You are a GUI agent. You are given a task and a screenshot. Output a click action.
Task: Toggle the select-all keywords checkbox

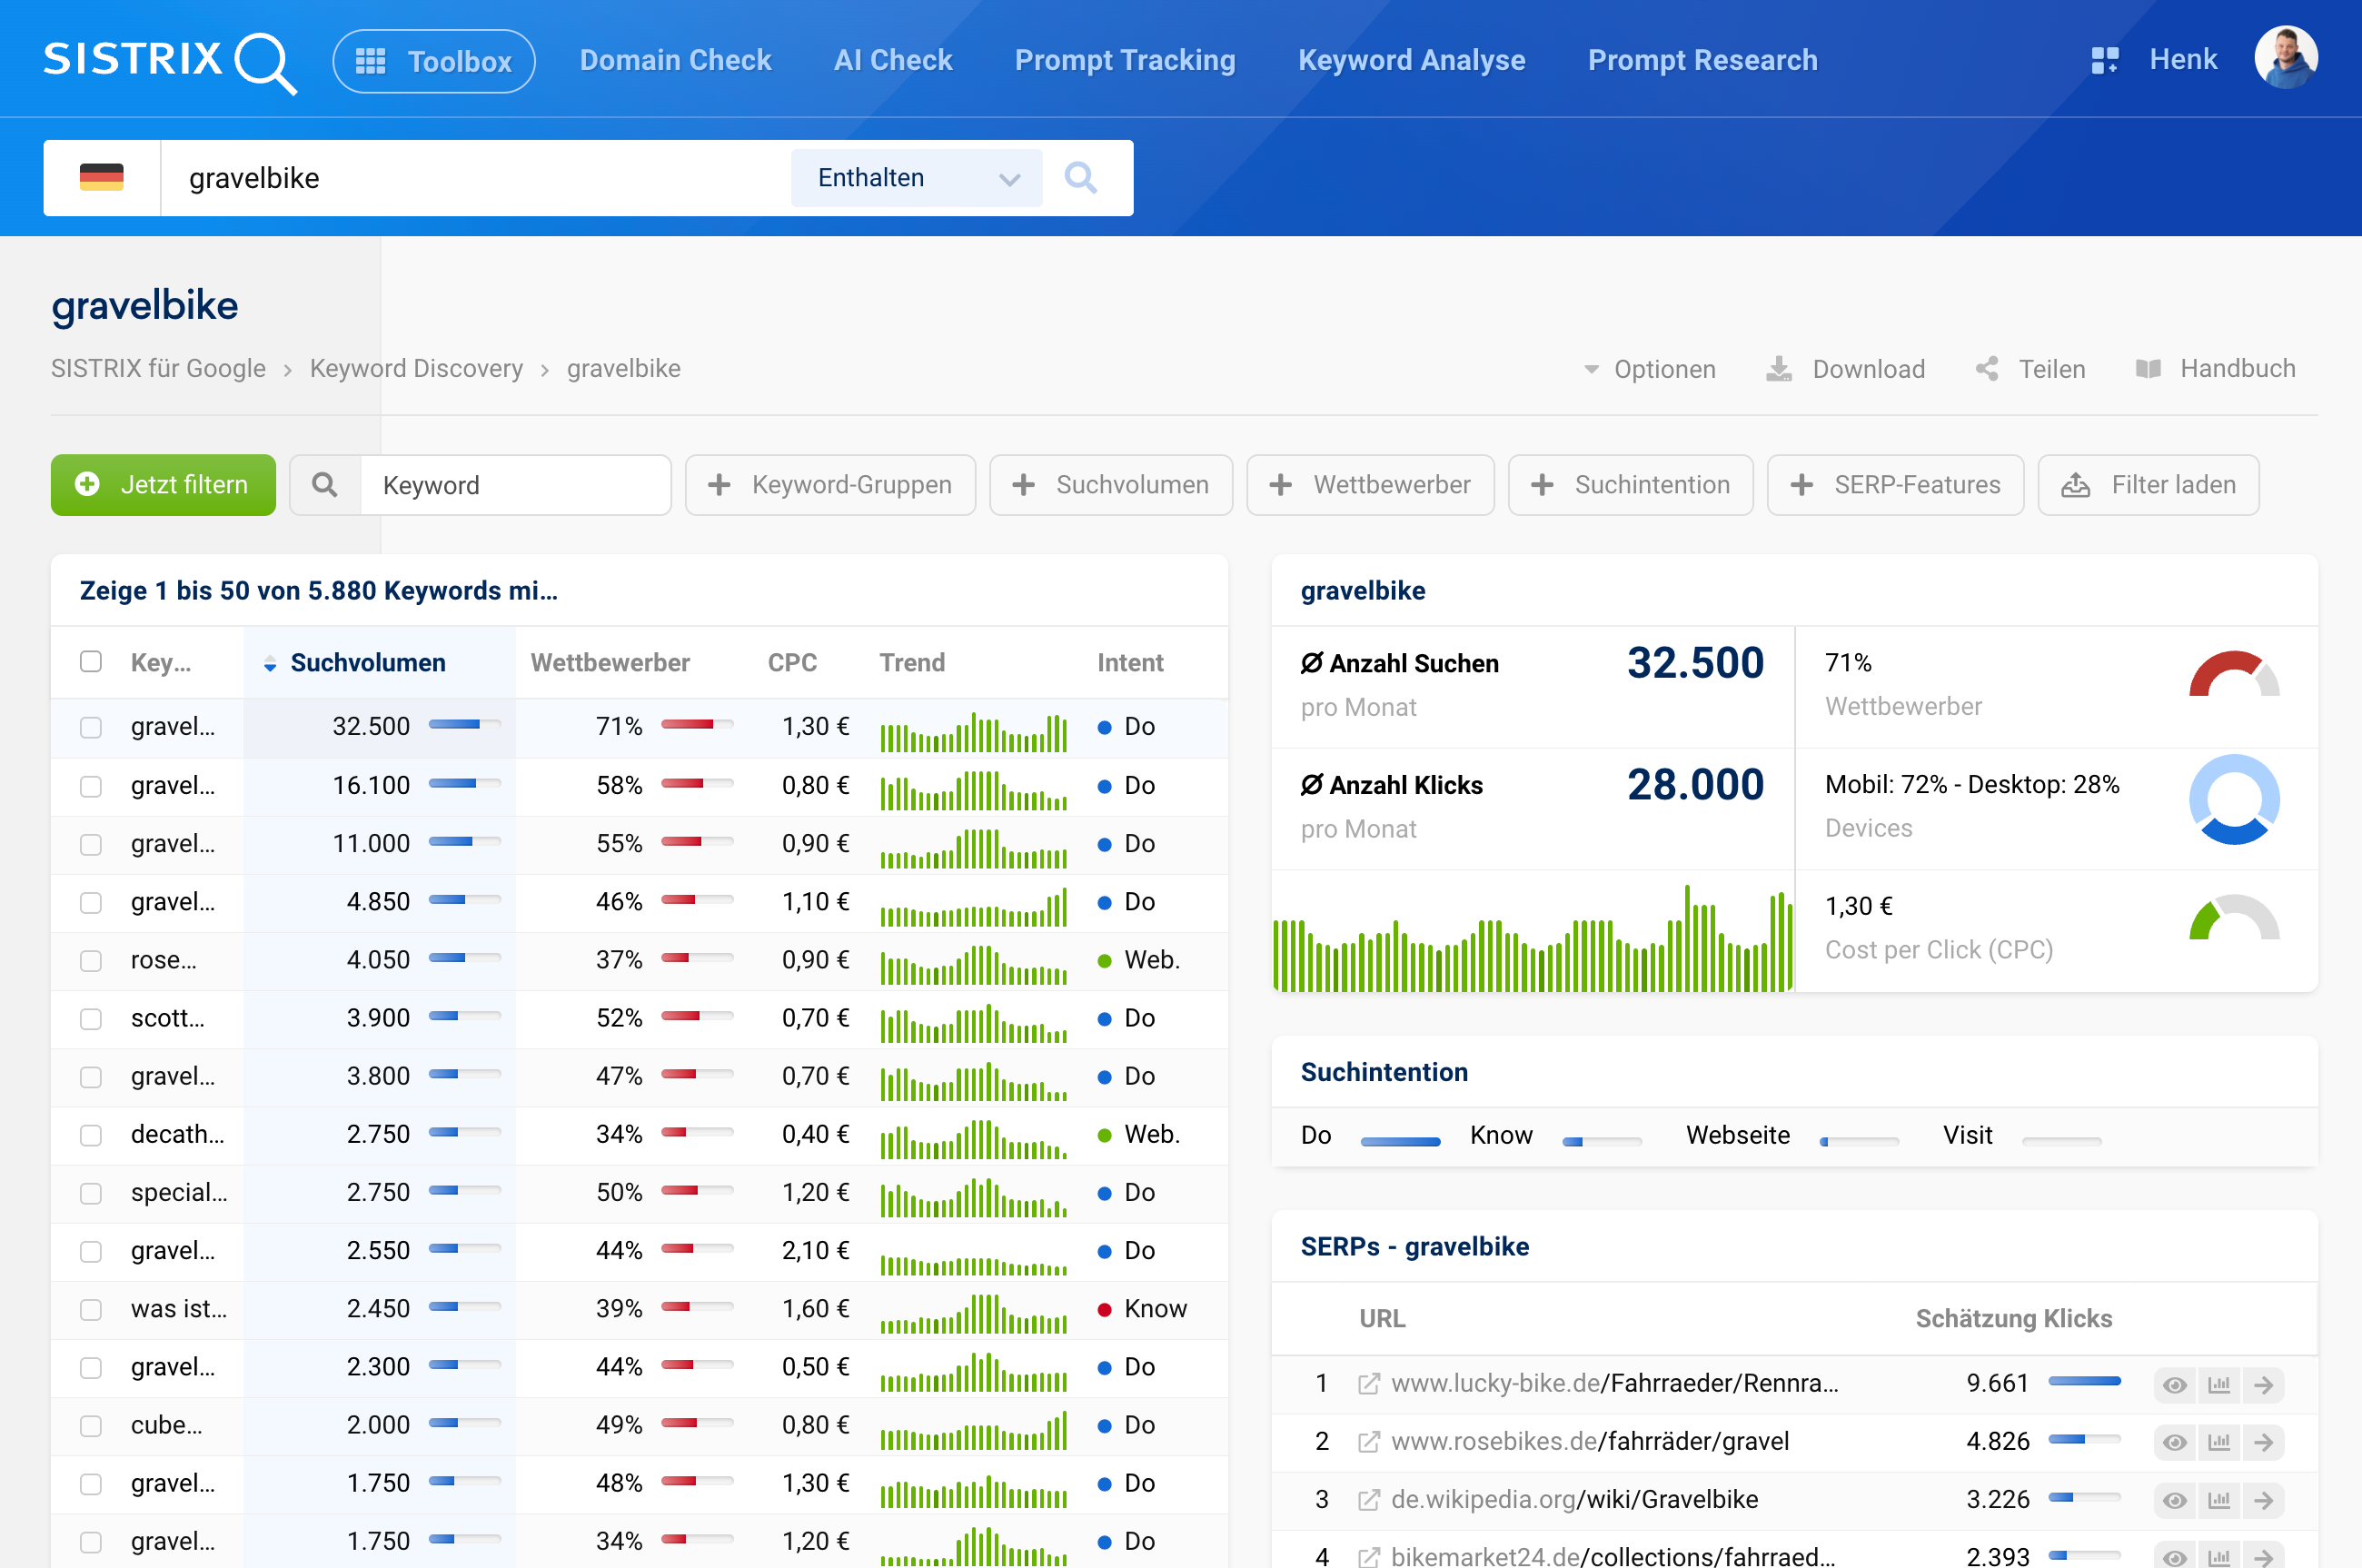coord(91,662)
